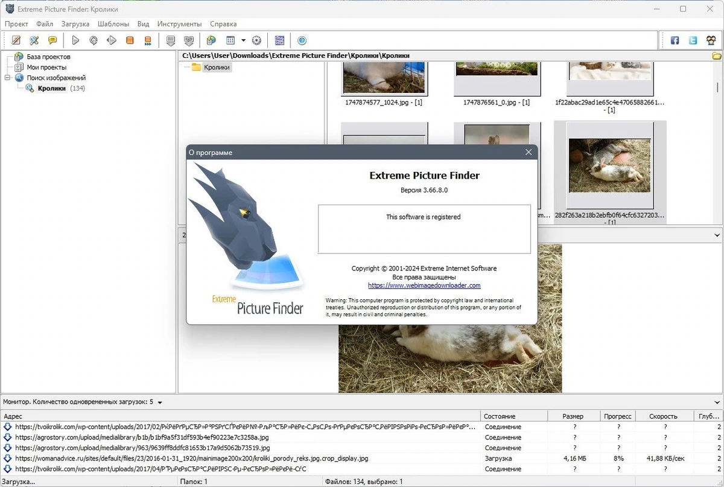Open the Вид menu
Viewport: 724px width, 487px height.
pos(143,24)
